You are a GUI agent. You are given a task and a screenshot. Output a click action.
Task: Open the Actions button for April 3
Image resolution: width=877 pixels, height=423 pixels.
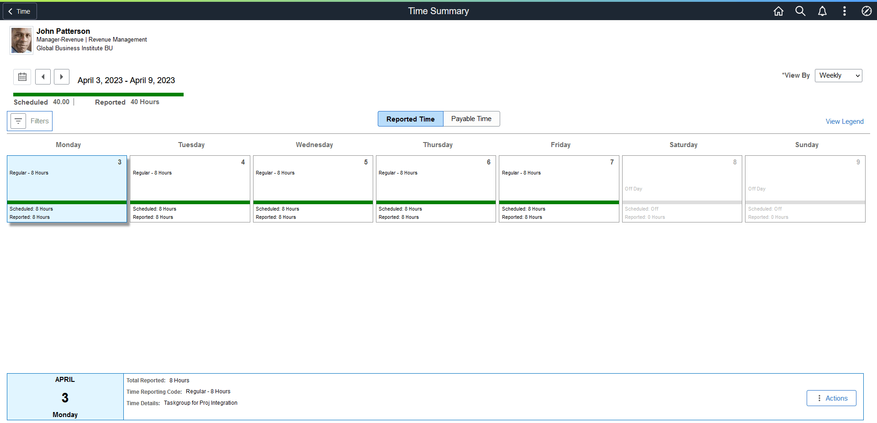click(831, 398)
